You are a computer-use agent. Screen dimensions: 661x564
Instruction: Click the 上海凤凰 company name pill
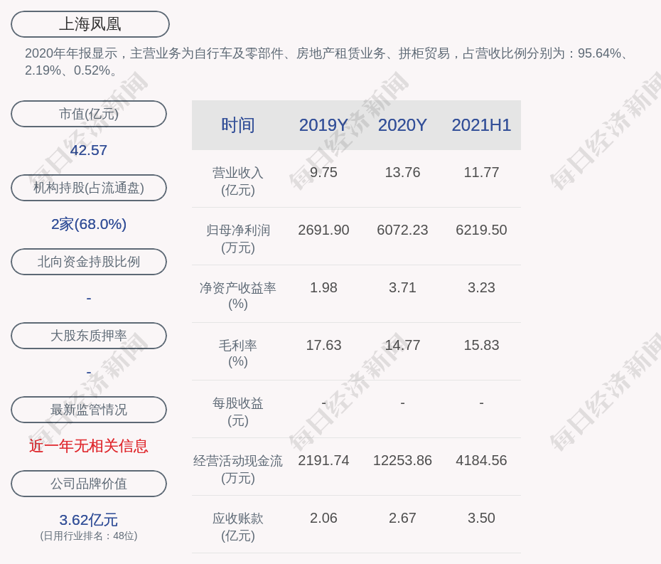click(x=90, y=24)
